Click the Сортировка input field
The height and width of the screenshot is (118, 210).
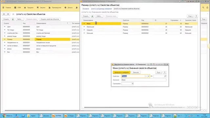pyautogui.click(x=128, y=84)
